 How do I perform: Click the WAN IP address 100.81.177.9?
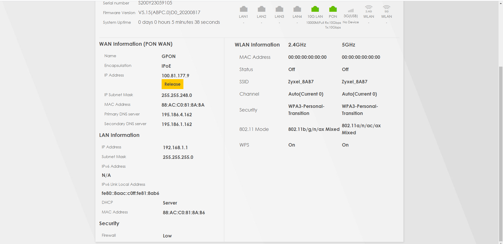click(175, 76)
